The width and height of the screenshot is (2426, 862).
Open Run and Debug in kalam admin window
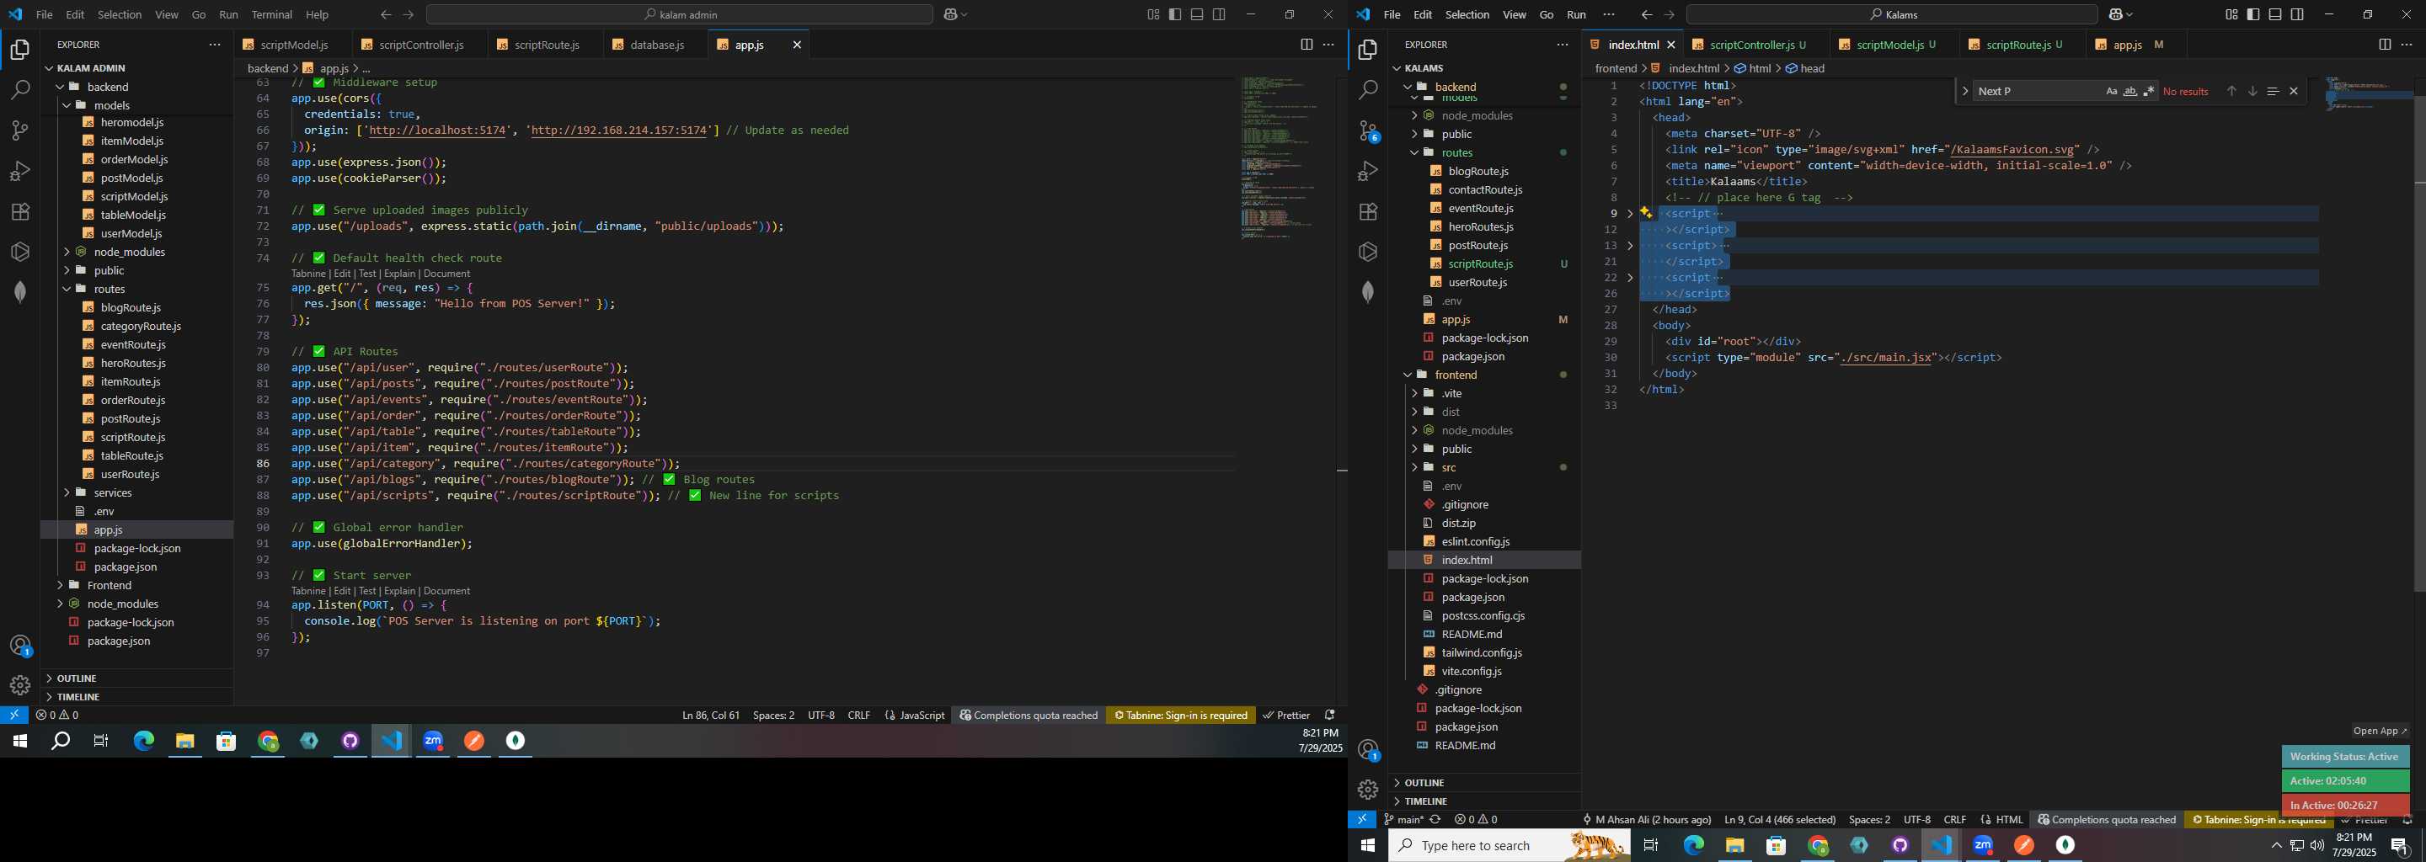[19, 171]
